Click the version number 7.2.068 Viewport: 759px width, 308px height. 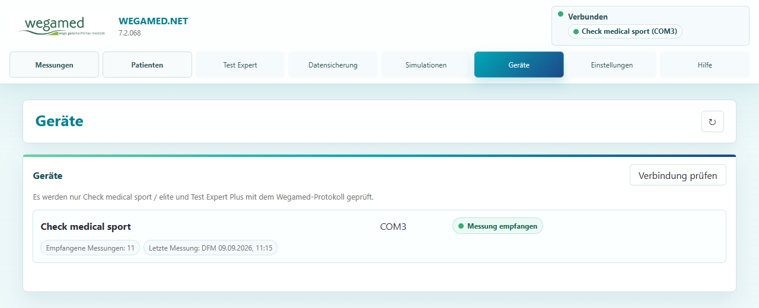(x=130, y=33)
